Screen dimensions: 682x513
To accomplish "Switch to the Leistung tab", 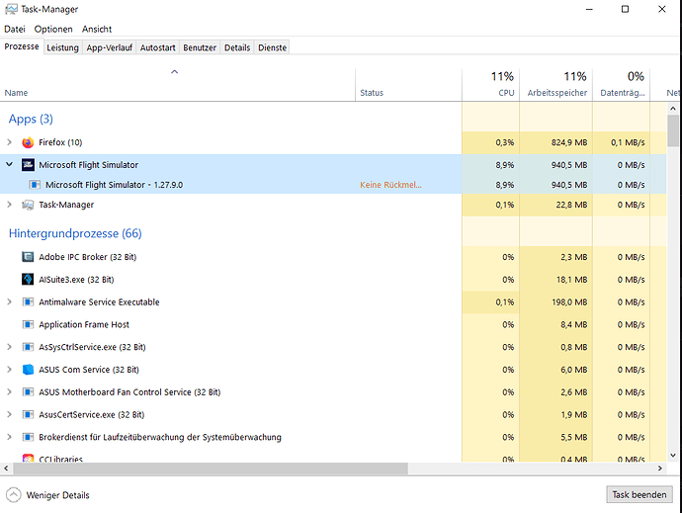I will coord(62,47).
